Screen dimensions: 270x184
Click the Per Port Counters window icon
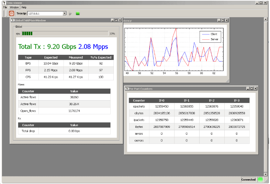pos(127,89)
